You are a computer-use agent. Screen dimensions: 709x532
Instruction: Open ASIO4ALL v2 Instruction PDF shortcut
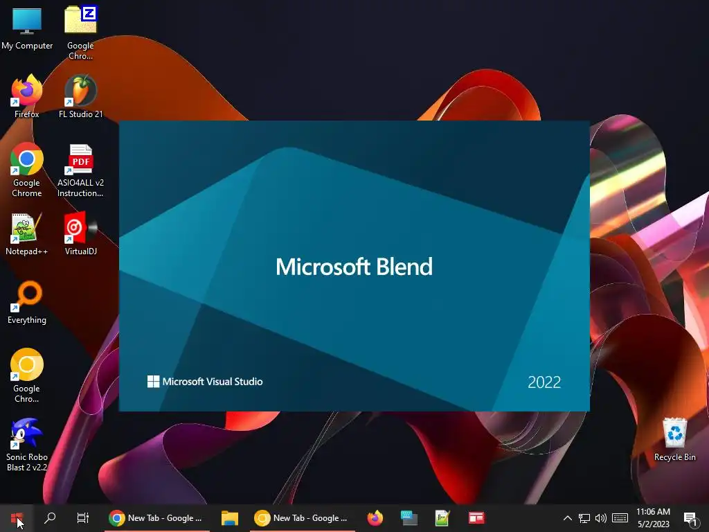(x=80, y=170)
